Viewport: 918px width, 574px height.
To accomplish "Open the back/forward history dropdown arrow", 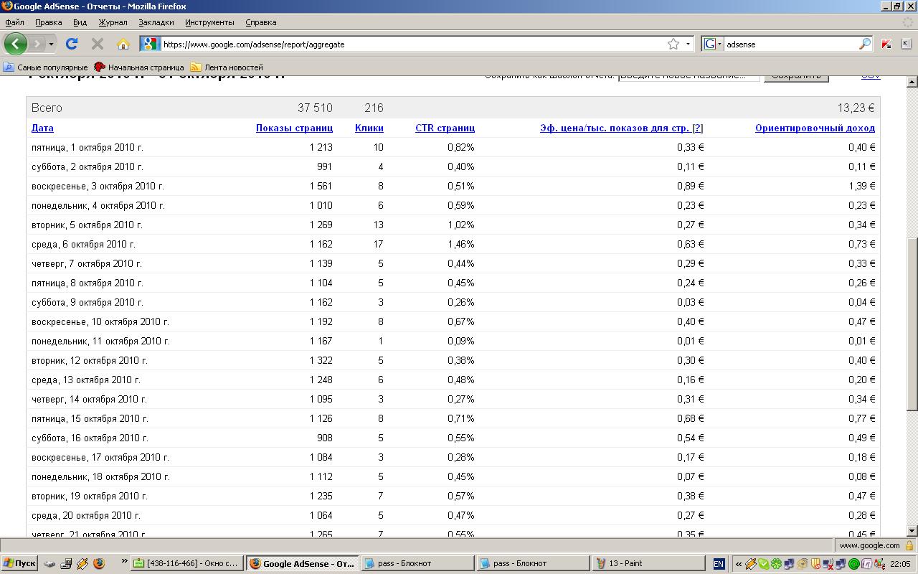I will coord(51,44).
